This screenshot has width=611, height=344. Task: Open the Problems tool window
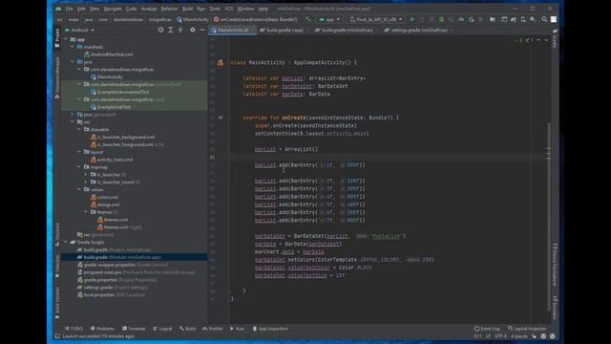point(102,329)
